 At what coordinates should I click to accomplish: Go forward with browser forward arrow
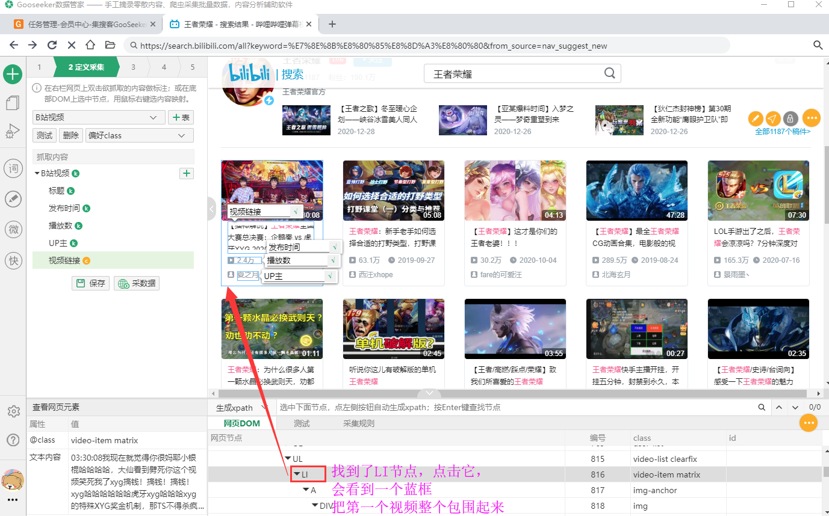33,45
